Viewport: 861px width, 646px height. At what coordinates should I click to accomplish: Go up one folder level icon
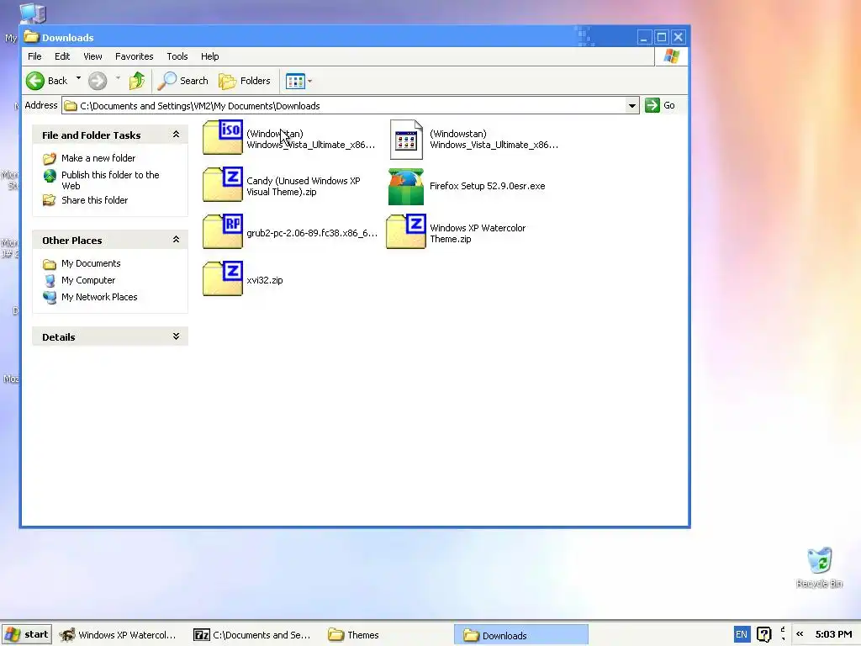pos(137,81)
